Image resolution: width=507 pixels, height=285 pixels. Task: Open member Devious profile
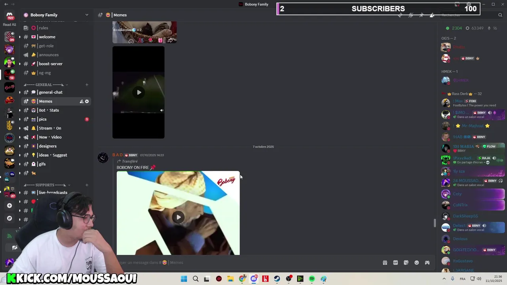[473, 239]
